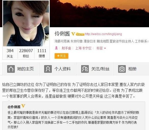This screenshot has width=149, height=130.
Task: Switch to the 个人资料 tab
Action: coord(58,69)
